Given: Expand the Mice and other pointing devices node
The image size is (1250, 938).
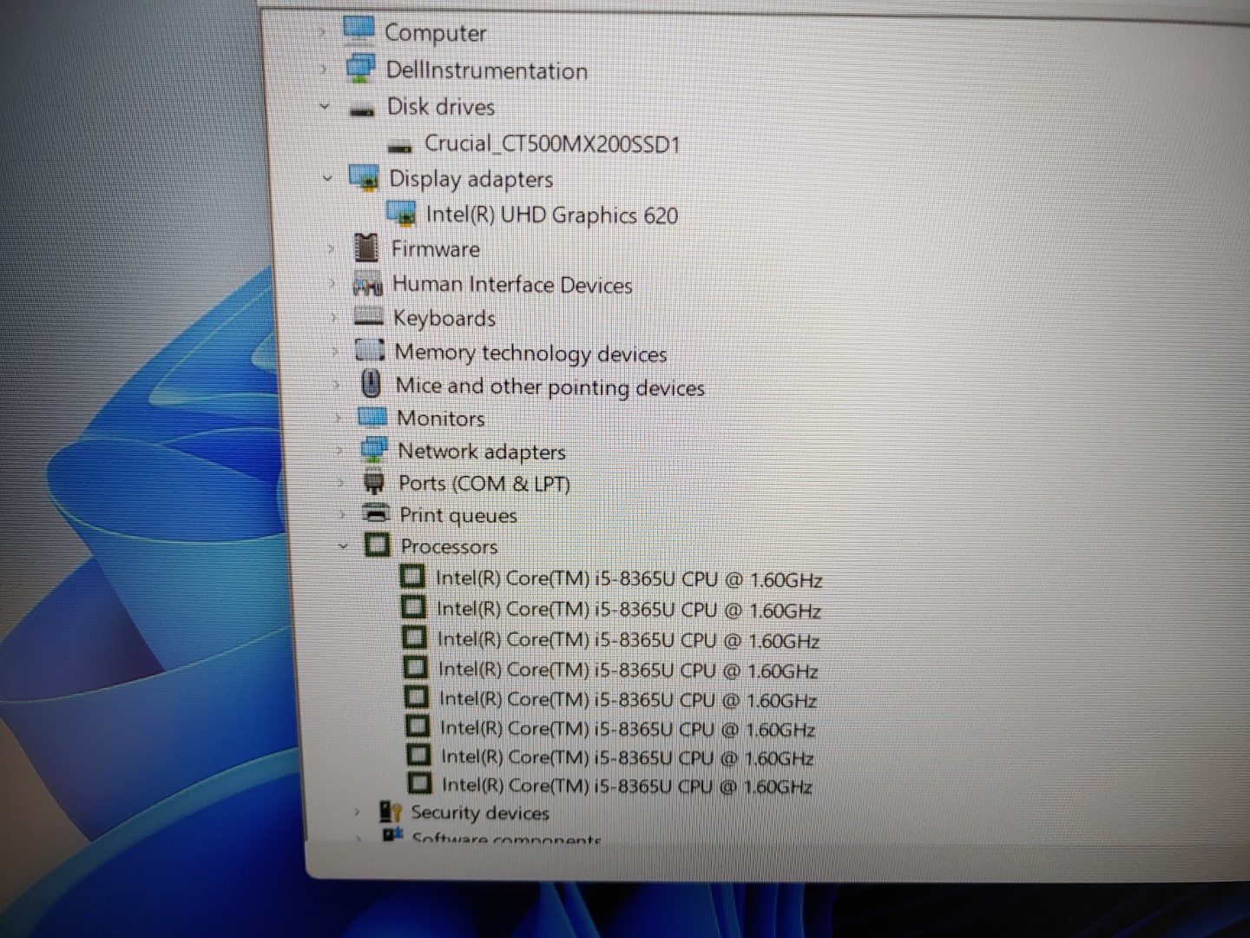Looking at the screenshot, I should click(337, 385).
